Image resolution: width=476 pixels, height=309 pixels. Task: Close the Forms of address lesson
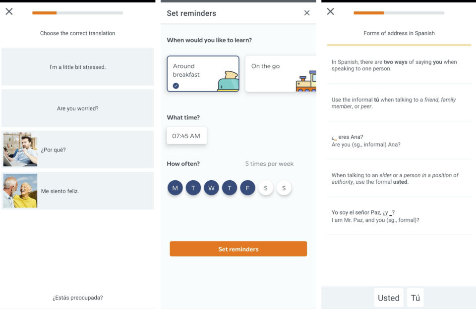[x=330, y=11]
